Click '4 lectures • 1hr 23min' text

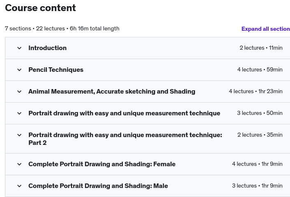(255, 91)
